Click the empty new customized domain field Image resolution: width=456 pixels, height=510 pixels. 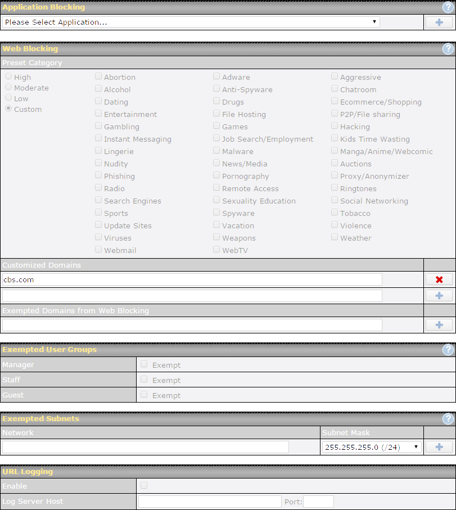(192, 296)
